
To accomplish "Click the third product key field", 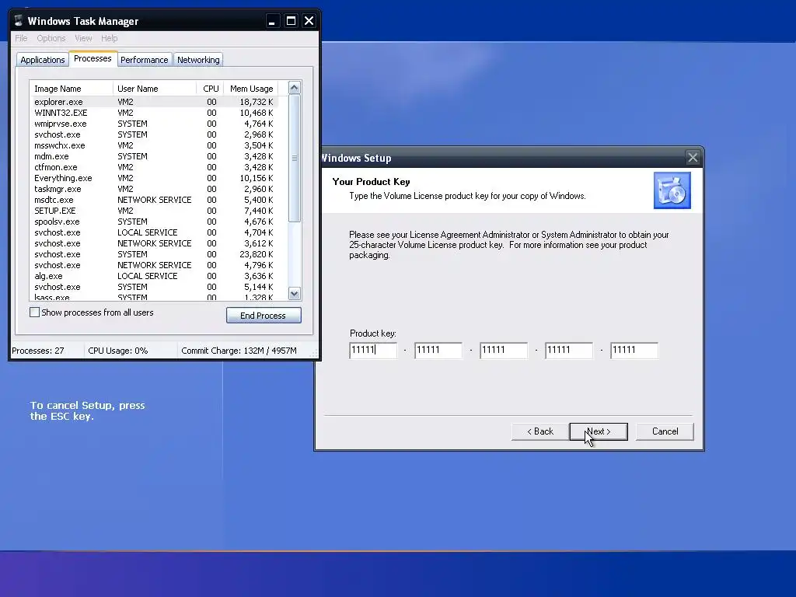I will (504, 351).
